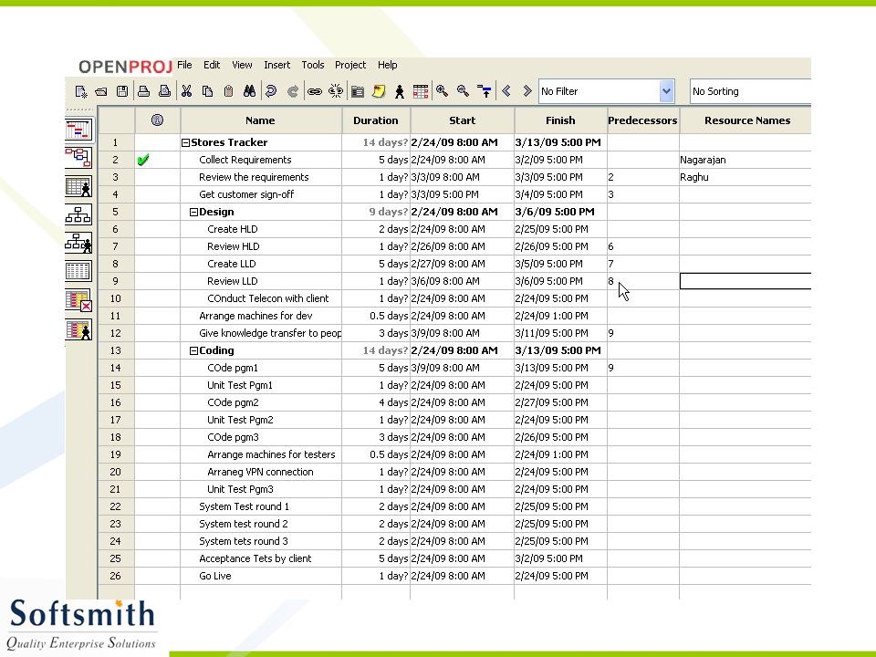The image size is (876, 657).
Task: Select the Go Live task name
Action: click(215, 576)
